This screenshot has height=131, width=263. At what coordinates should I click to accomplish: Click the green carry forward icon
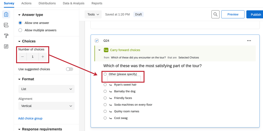[106, 50]
